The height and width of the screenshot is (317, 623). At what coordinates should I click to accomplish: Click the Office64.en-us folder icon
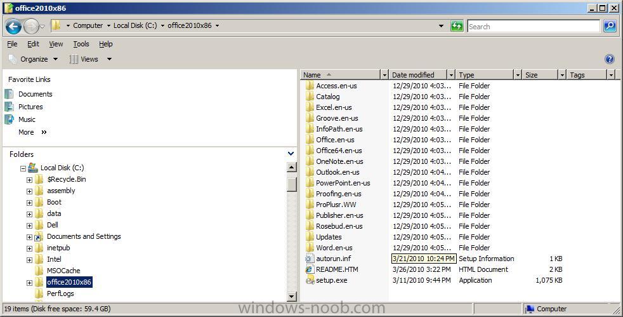point(310,151)
